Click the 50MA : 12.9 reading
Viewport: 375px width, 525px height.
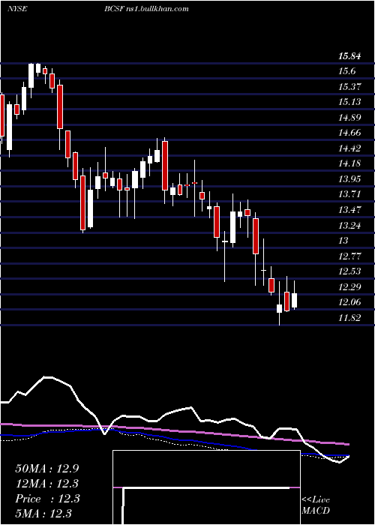[47, 469]
